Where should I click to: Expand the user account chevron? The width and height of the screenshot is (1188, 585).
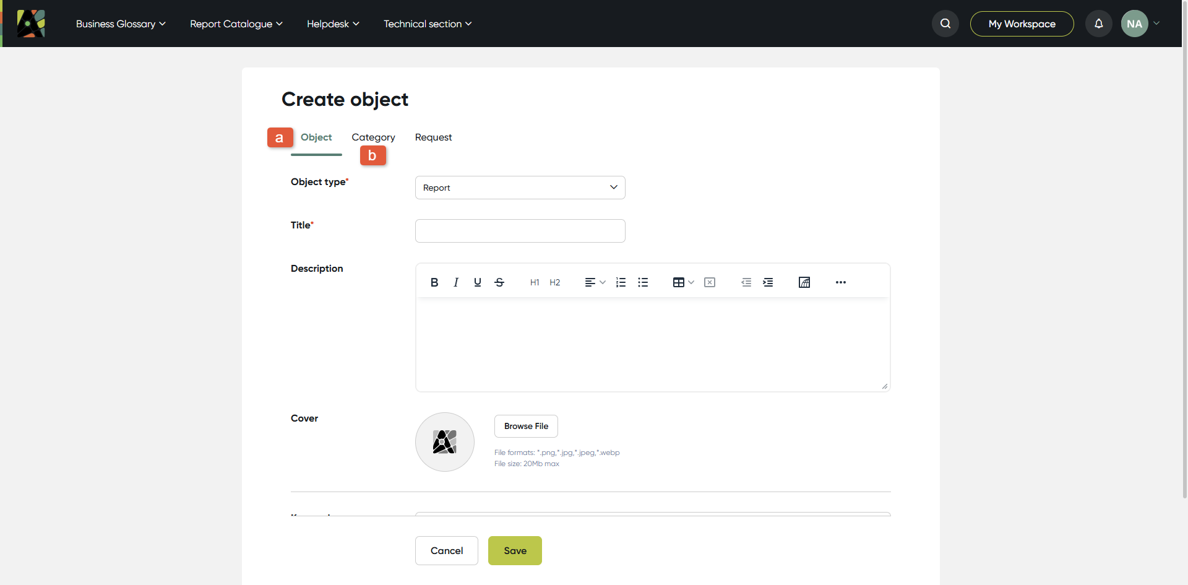pos(1156,24)
